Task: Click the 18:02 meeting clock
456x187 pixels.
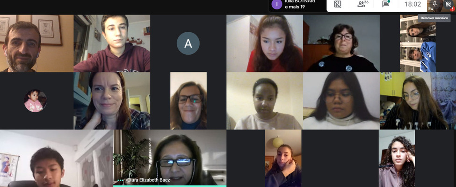Action: click(413, 4)
